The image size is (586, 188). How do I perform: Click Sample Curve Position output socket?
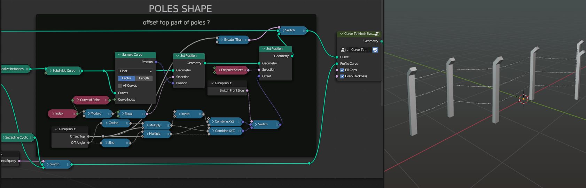(x=156, y=62)
